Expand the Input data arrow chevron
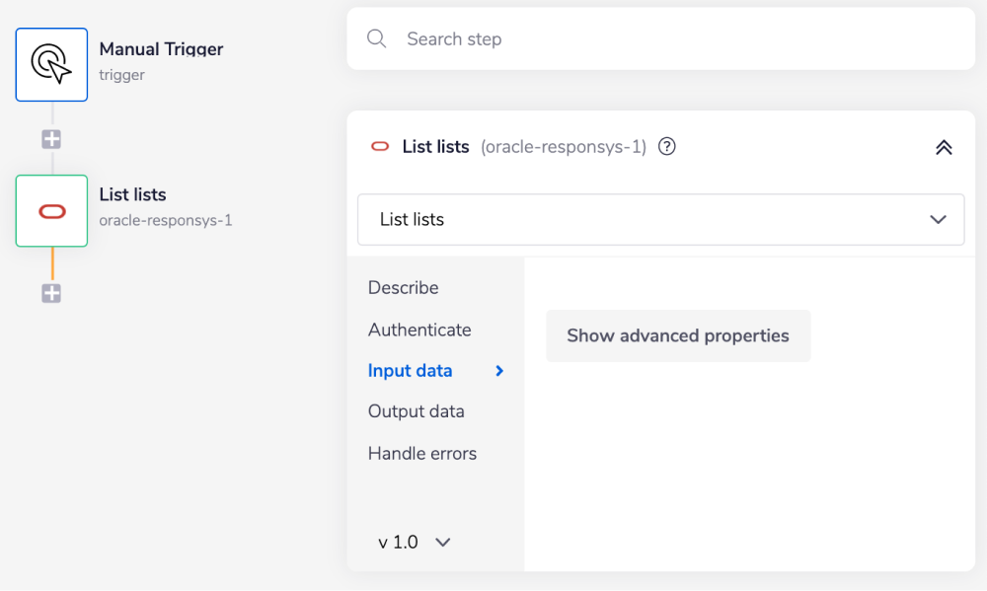Viewport: 987px width, 591px height. 499,370
